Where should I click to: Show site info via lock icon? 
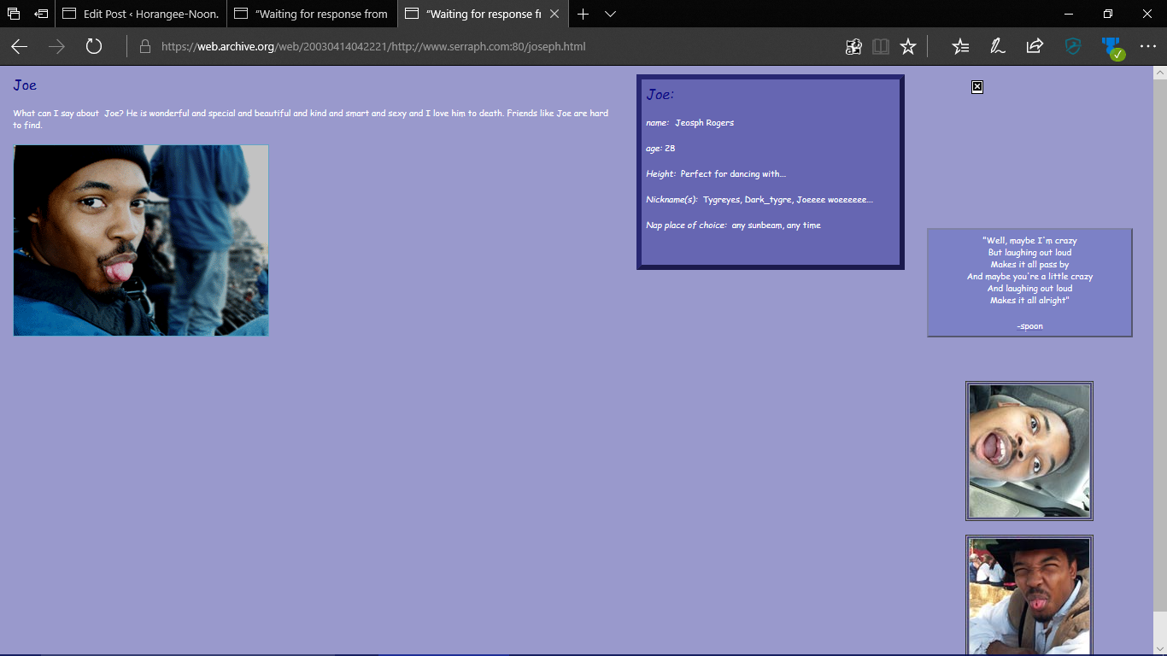(145, 47)
